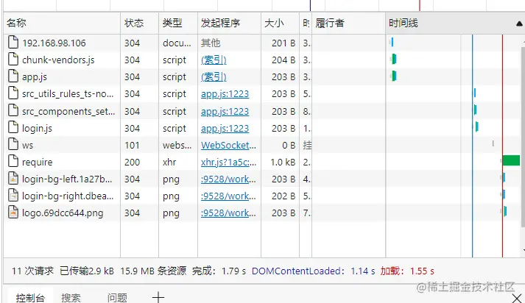Open app.js:1223 link in login.js row
The width and height of the screenshot is (525, 303).
pos(225,128)
